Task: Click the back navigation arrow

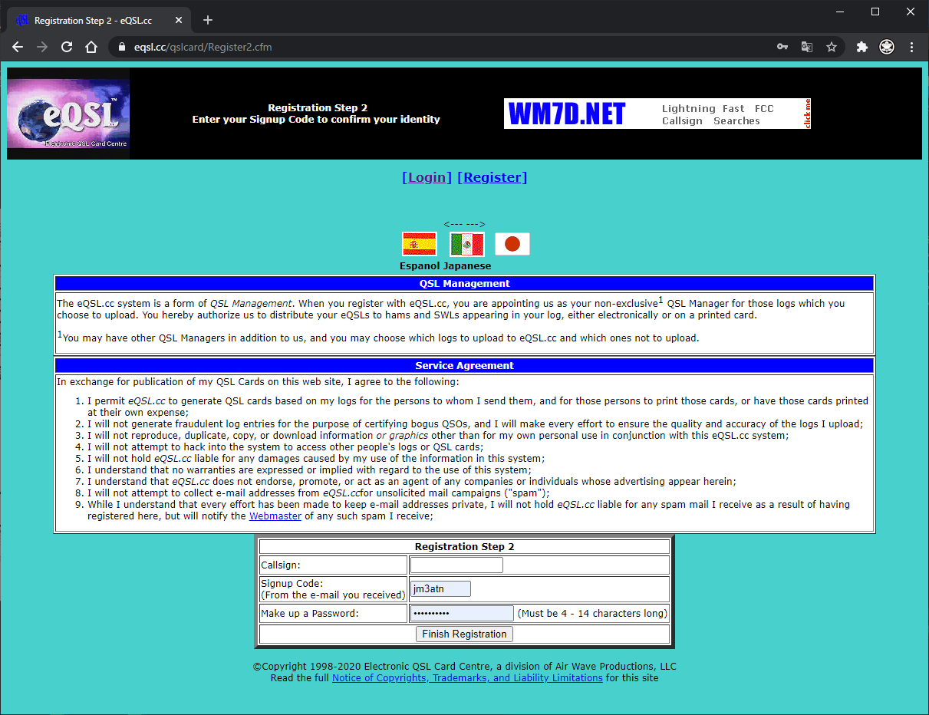Action: click(x=18, y=47)
